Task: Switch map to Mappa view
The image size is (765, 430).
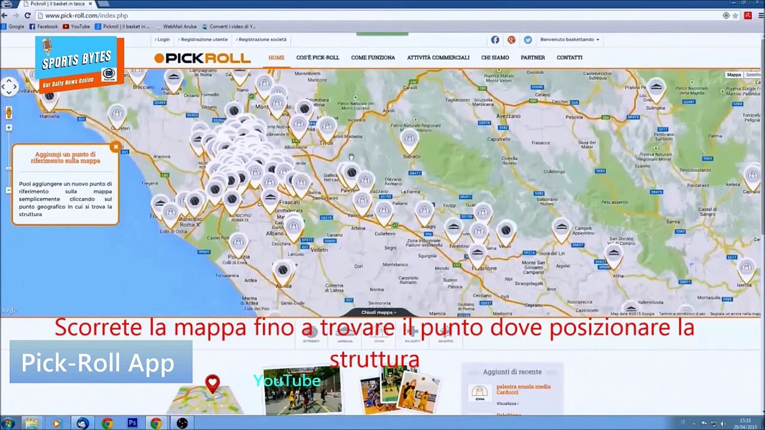Action: point(734,75)
